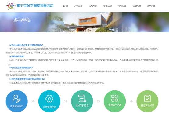The image size is (169, 117).
Task: Open the 活动成果 navigation item
Action: (x=137, y=6)
